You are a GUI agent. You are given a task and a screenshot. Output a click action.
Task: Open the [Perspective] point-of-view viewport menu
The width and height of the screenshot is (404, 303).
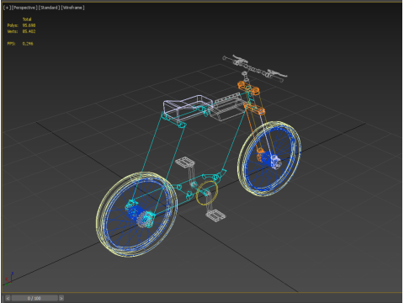pyautogui.click(x=24, y=8)
